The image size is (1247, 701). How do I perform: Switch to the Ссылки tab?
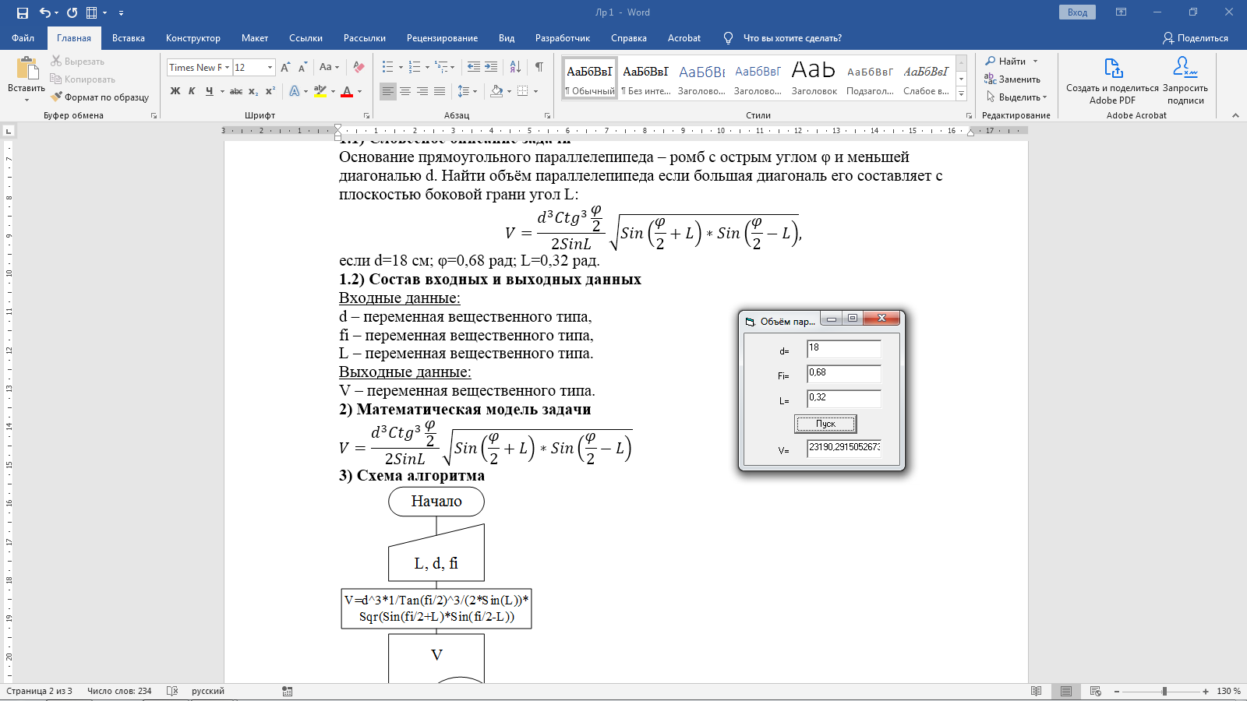[306, 37]
